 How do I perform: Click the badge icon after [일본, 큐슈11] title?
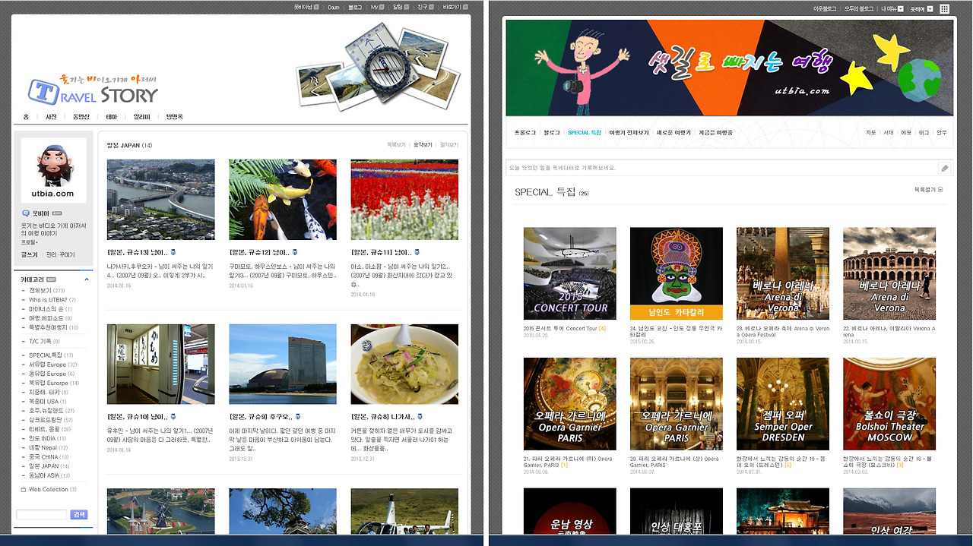click(417, 251)
